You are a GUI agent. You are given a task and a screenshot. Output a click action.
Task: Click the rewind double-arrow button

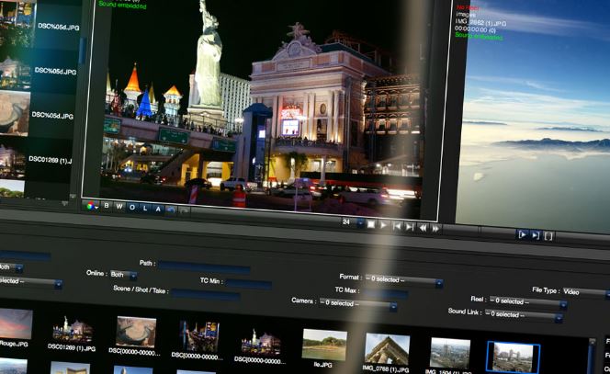423,228
